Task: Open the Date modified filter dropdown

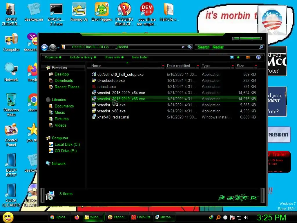Action: click(x=198, y=66)
